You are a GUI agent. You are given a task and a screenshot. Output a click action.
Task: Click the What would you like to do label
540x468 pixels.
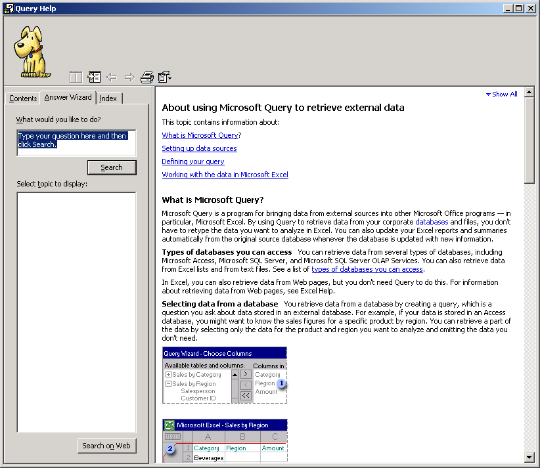click(58, 119)
